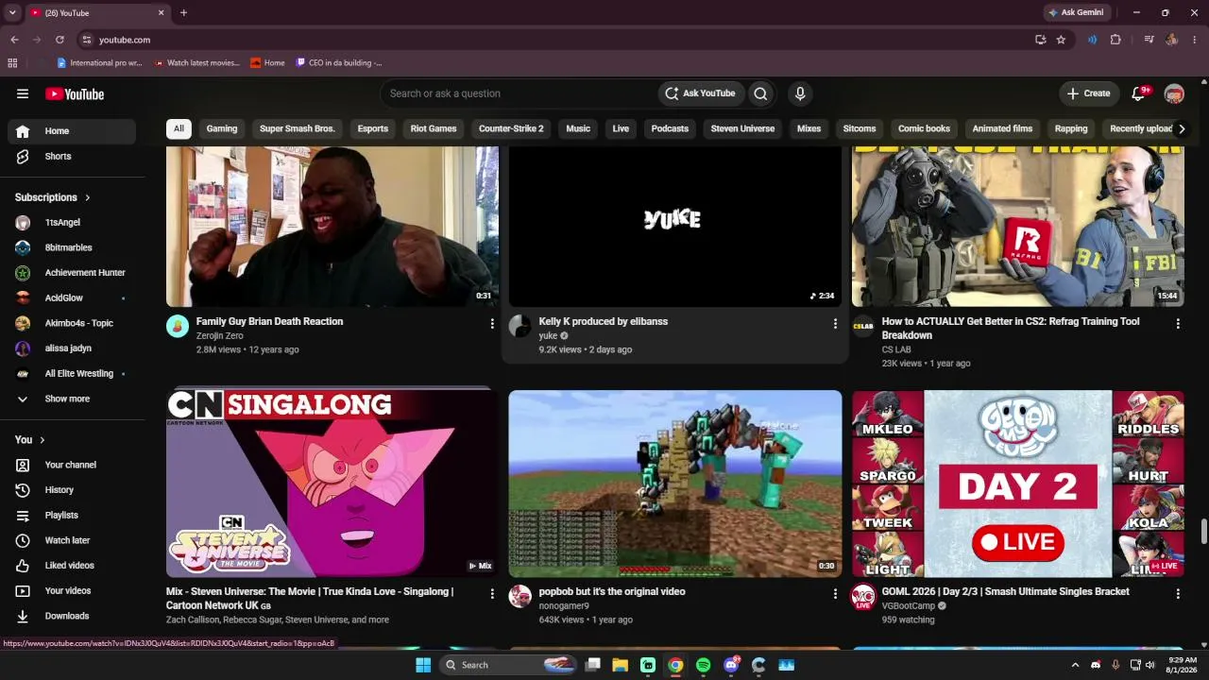
Task: Open options for popbob video
Action: (x=835, y=593)
